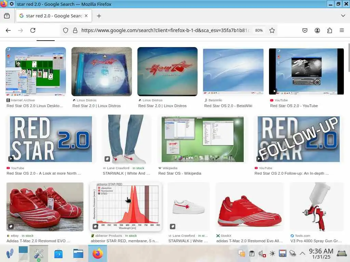Screen dimensions: 350x262
Task: Open the BetaWiki blue desktop image
Action: click(x=233, y=72)
